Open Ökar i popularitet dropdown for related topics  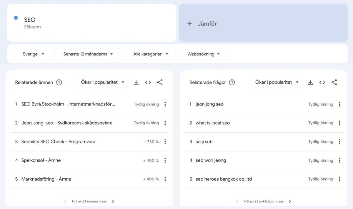(103, 82)
